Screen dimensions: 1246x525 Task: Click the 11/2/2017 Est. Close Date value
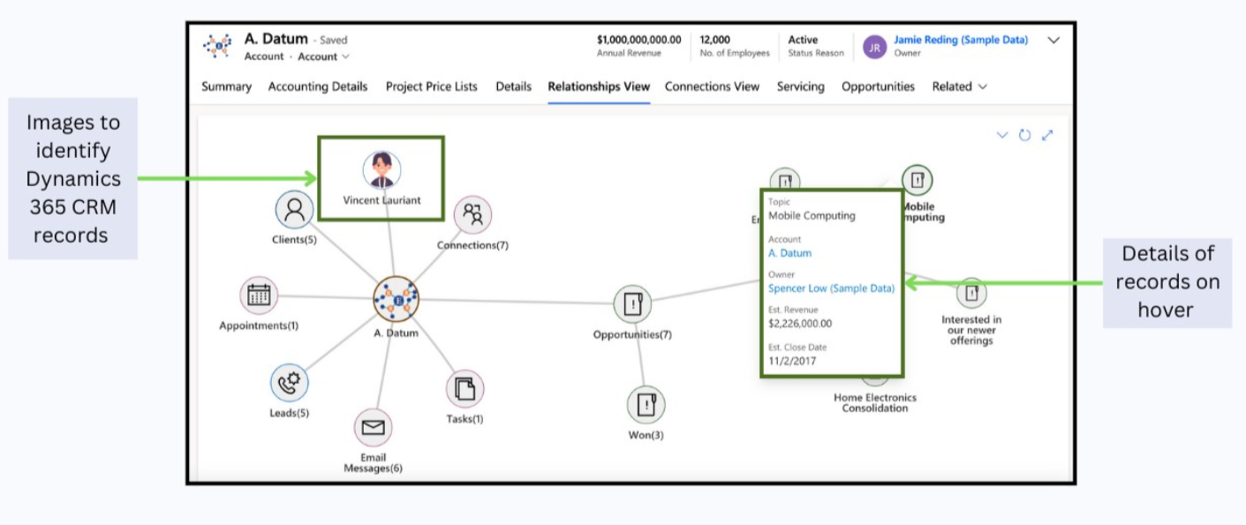[x=790, y=361]
